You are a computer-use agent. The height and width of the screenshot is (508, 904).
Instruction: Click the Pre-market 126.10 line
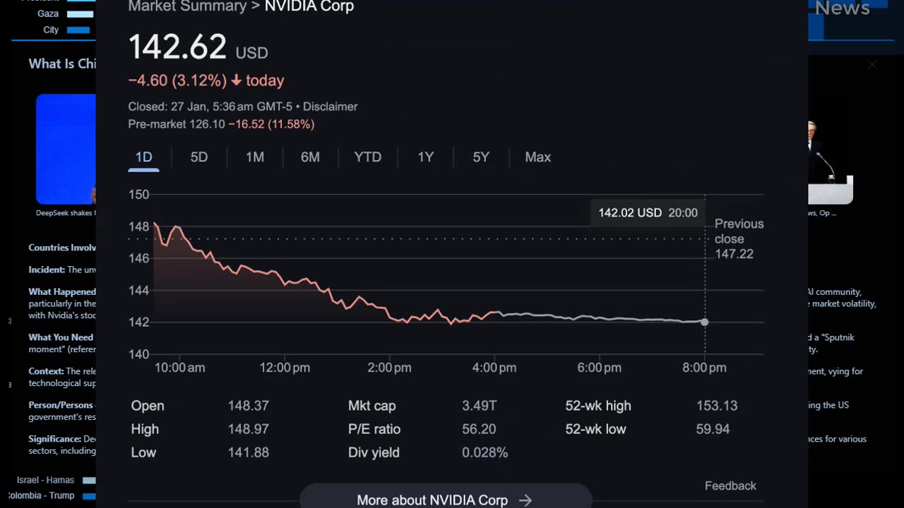pyautogui.click(x=221, y=124)
